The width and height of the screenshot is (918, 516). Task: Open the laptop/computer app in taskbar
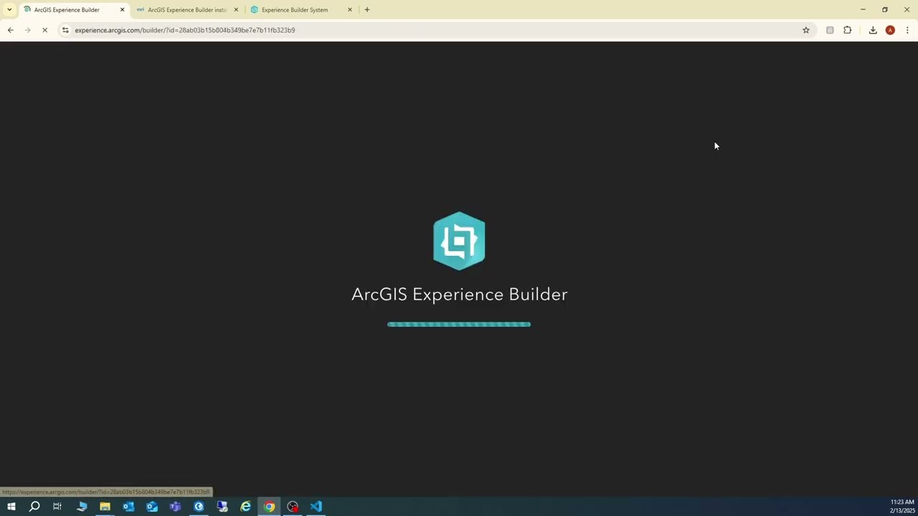pyautogui.click(x=82, y=507)
